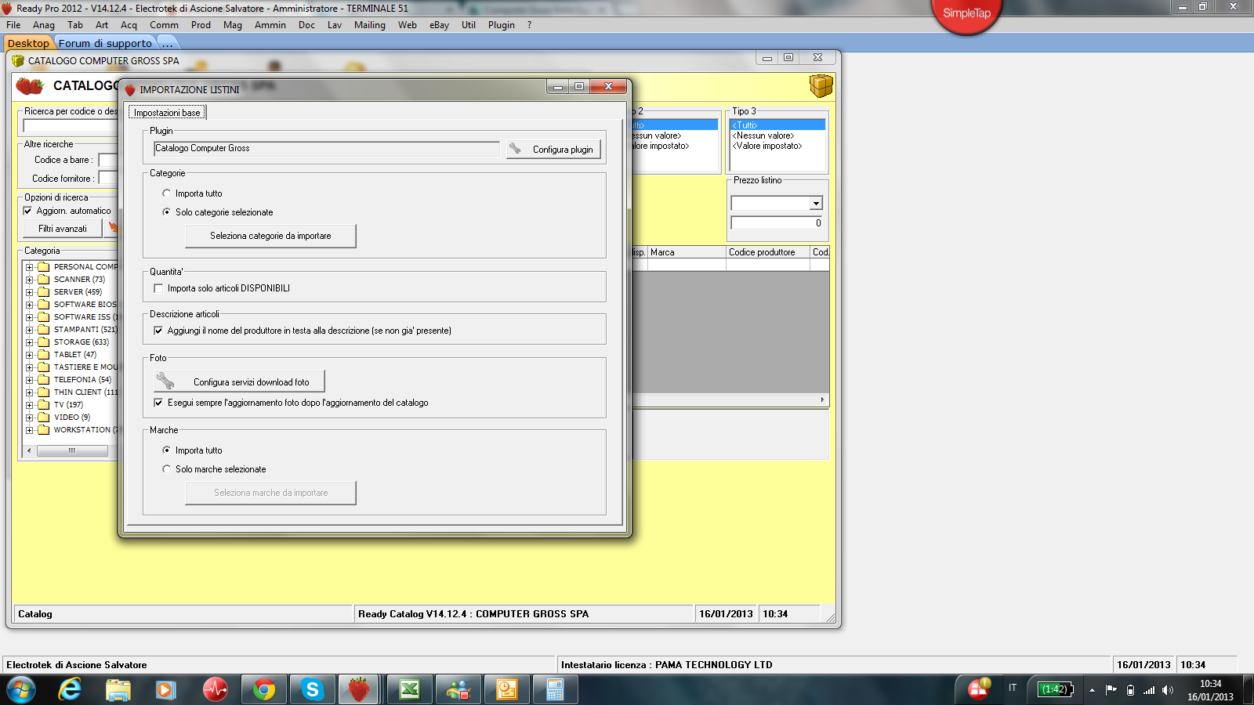Open the red heartbeat monitor app in taskbar
Screen dimensions: 1254x705
(215, 690)
